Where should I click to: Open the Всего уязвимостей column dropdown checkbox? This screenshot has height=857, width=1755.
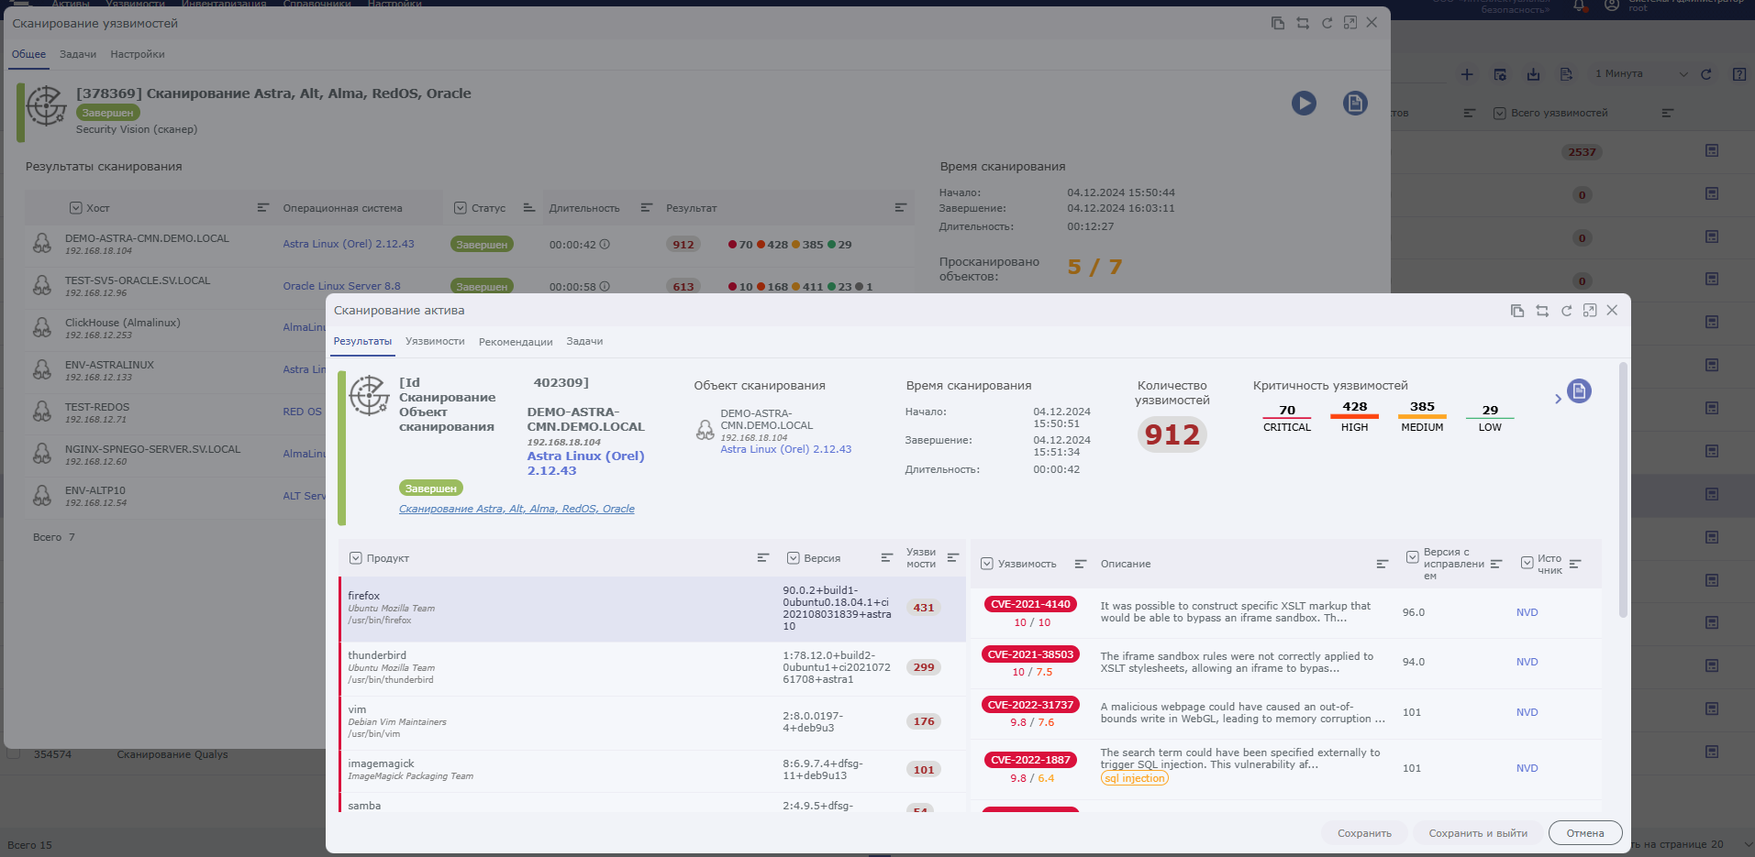click(1500, 114)
